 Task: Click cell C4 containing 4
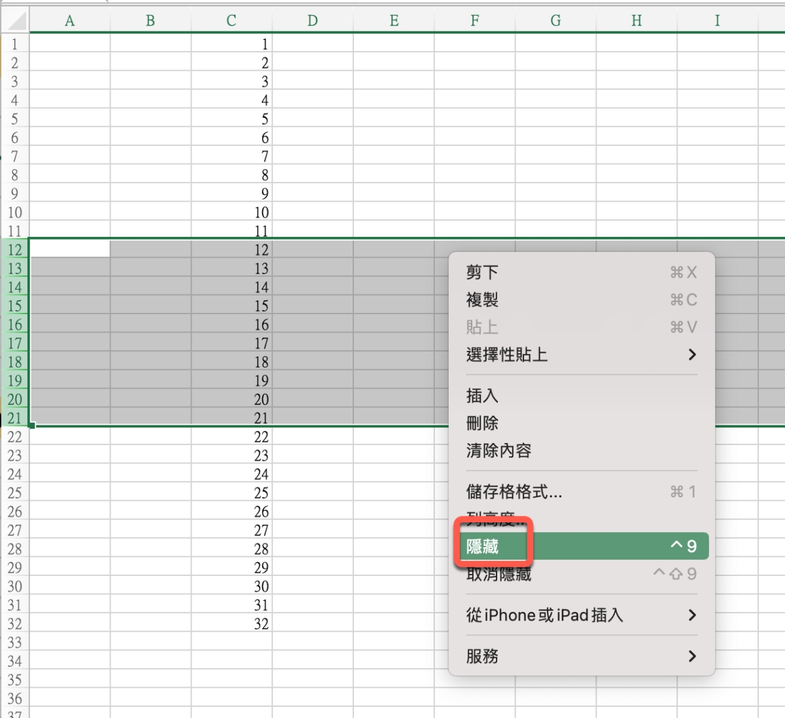(x=232, y=100)
